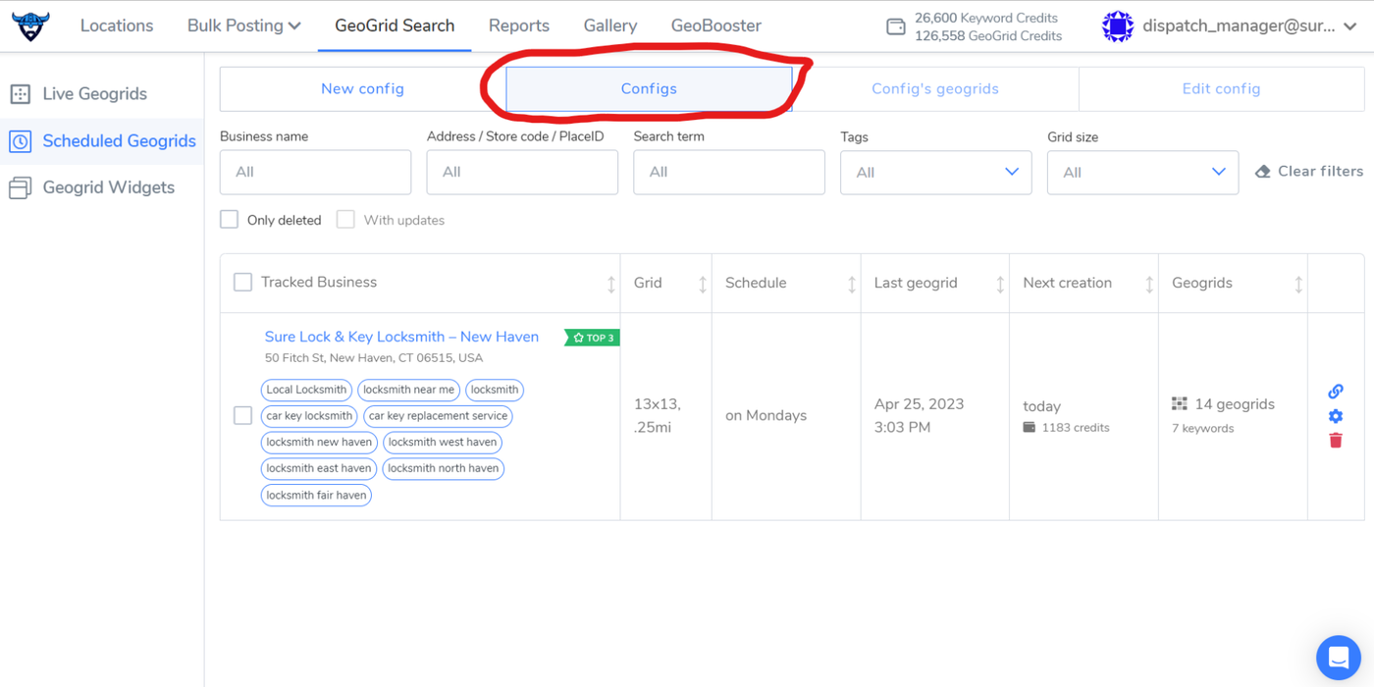
Task: Click the bull logo icon in header
Action: [x=30, y=26]
